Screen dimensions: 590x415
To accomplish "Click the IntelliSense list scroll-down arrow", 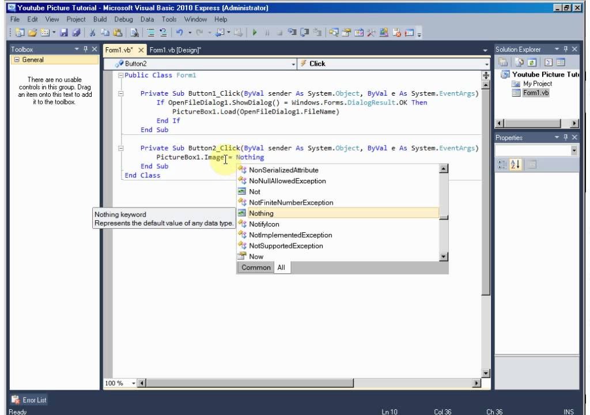I will pyautogui.click(x=444, y=257).
